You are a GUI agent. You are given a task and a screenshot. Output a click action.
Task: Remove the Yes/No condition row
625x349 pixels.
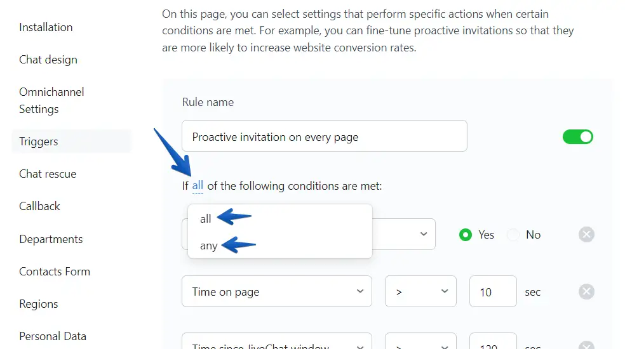tap(586, 235)
